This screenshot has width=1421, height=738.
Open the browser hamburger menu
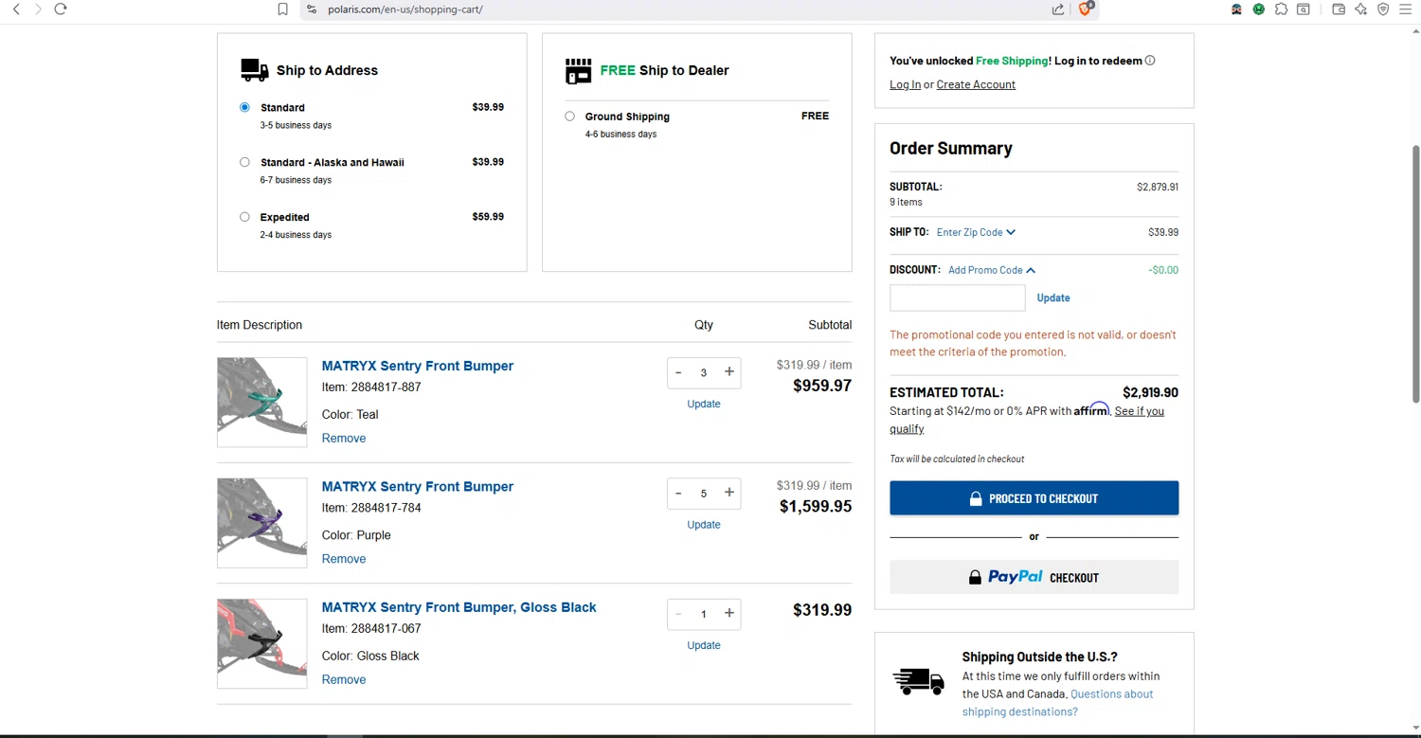tap(1406, 9)
